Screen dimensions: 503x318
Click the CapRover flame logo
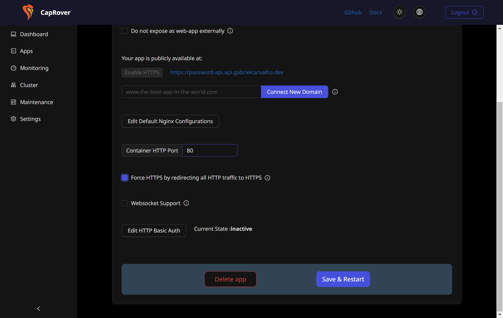tap(28, 12)
